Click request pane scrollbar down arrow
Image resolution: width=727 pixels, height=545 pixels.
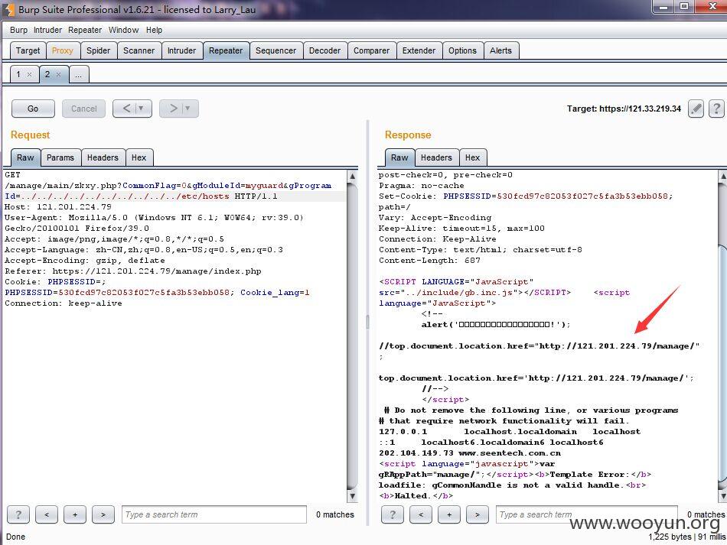point(352,496)
